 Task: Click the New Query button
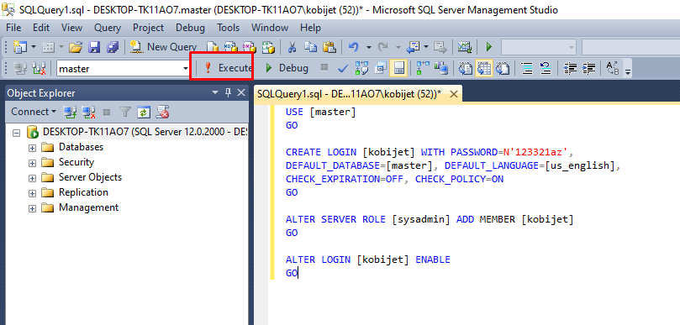coord(165,47)
